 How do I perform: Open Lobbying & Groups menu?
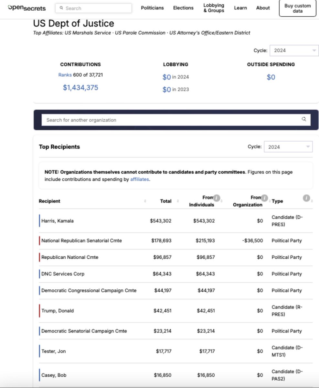coord(214,8)
